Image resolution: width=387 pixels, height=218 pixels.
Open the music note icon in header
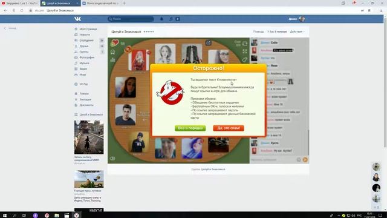click(171, 19)
